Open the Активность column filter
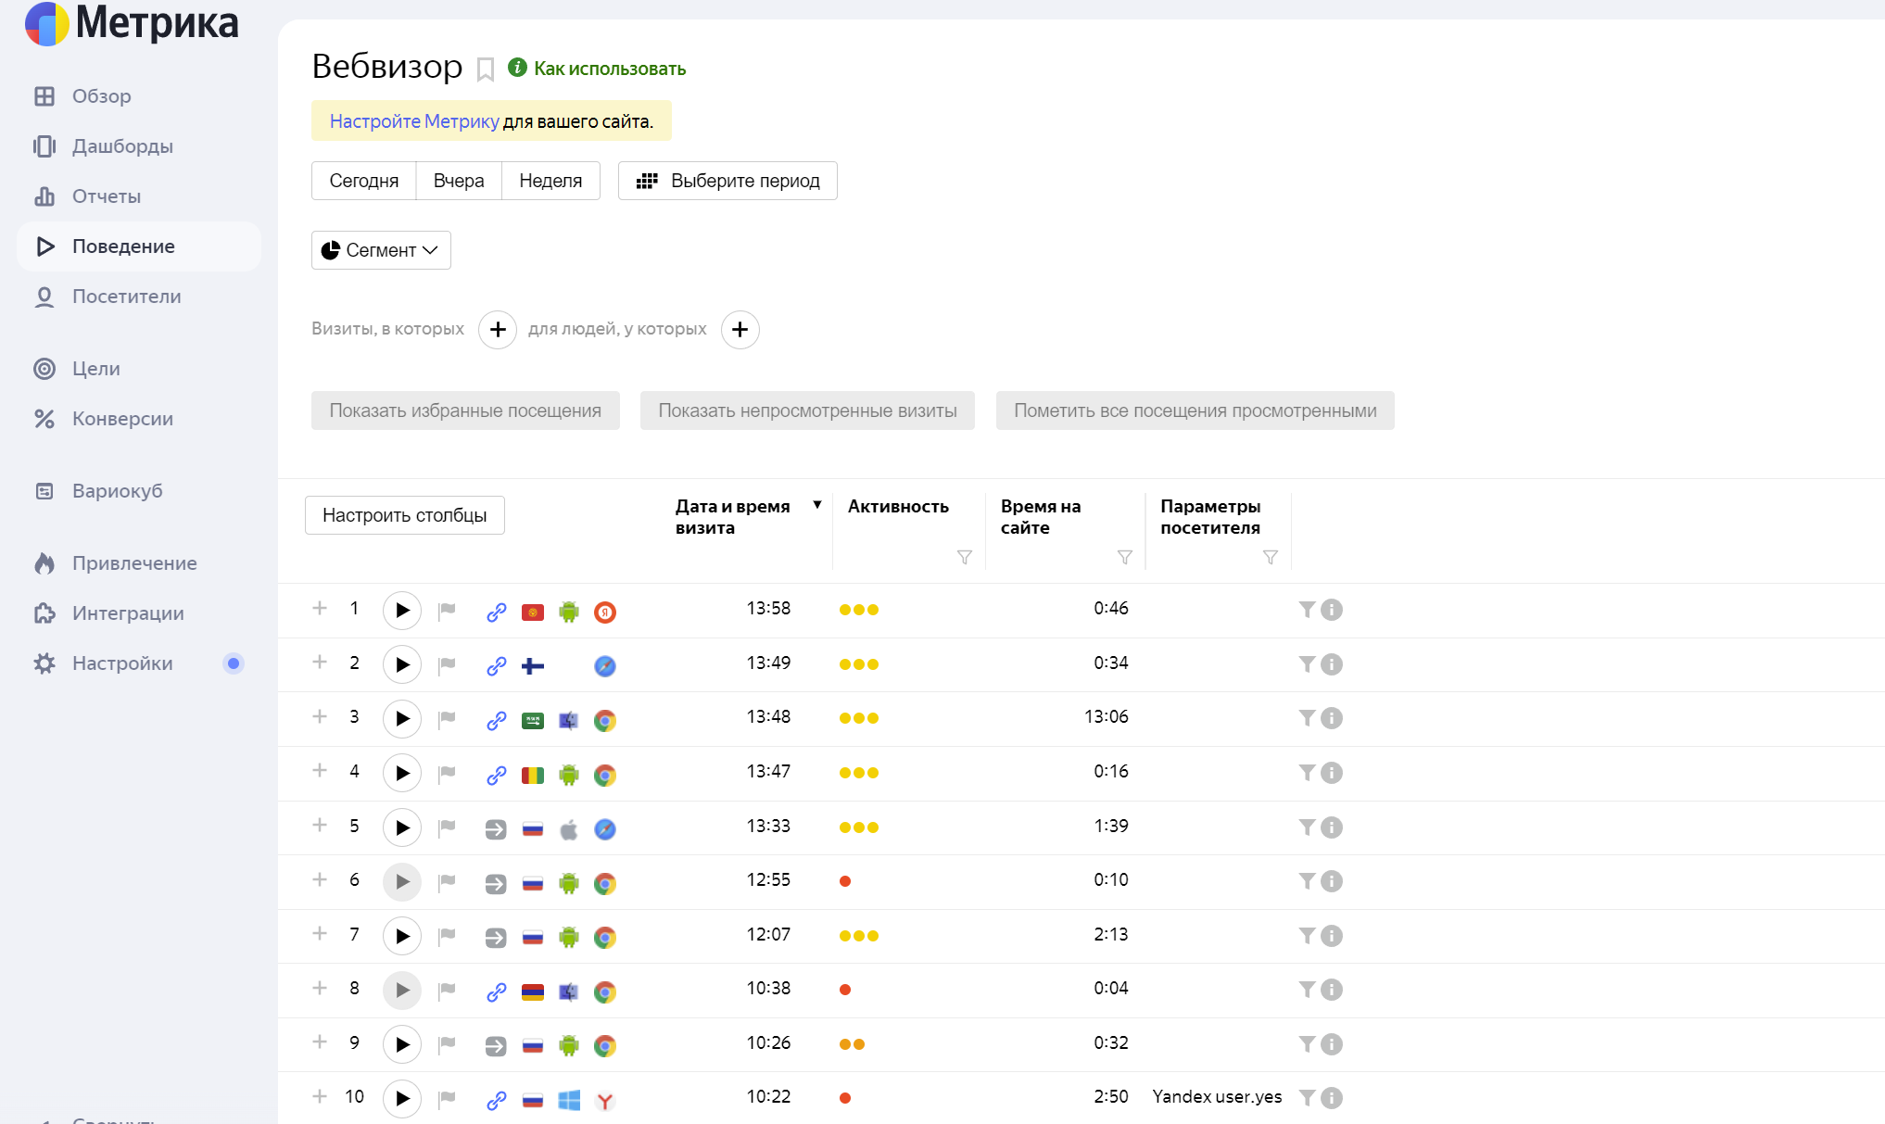The image size is (1885, 1124). (964, 557)
